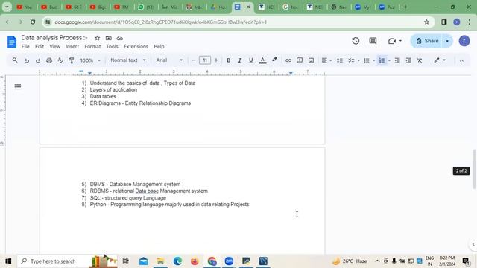This screenshot has height=268, width=477.
Task: Open a new browser tab
Action: [405, 7]
